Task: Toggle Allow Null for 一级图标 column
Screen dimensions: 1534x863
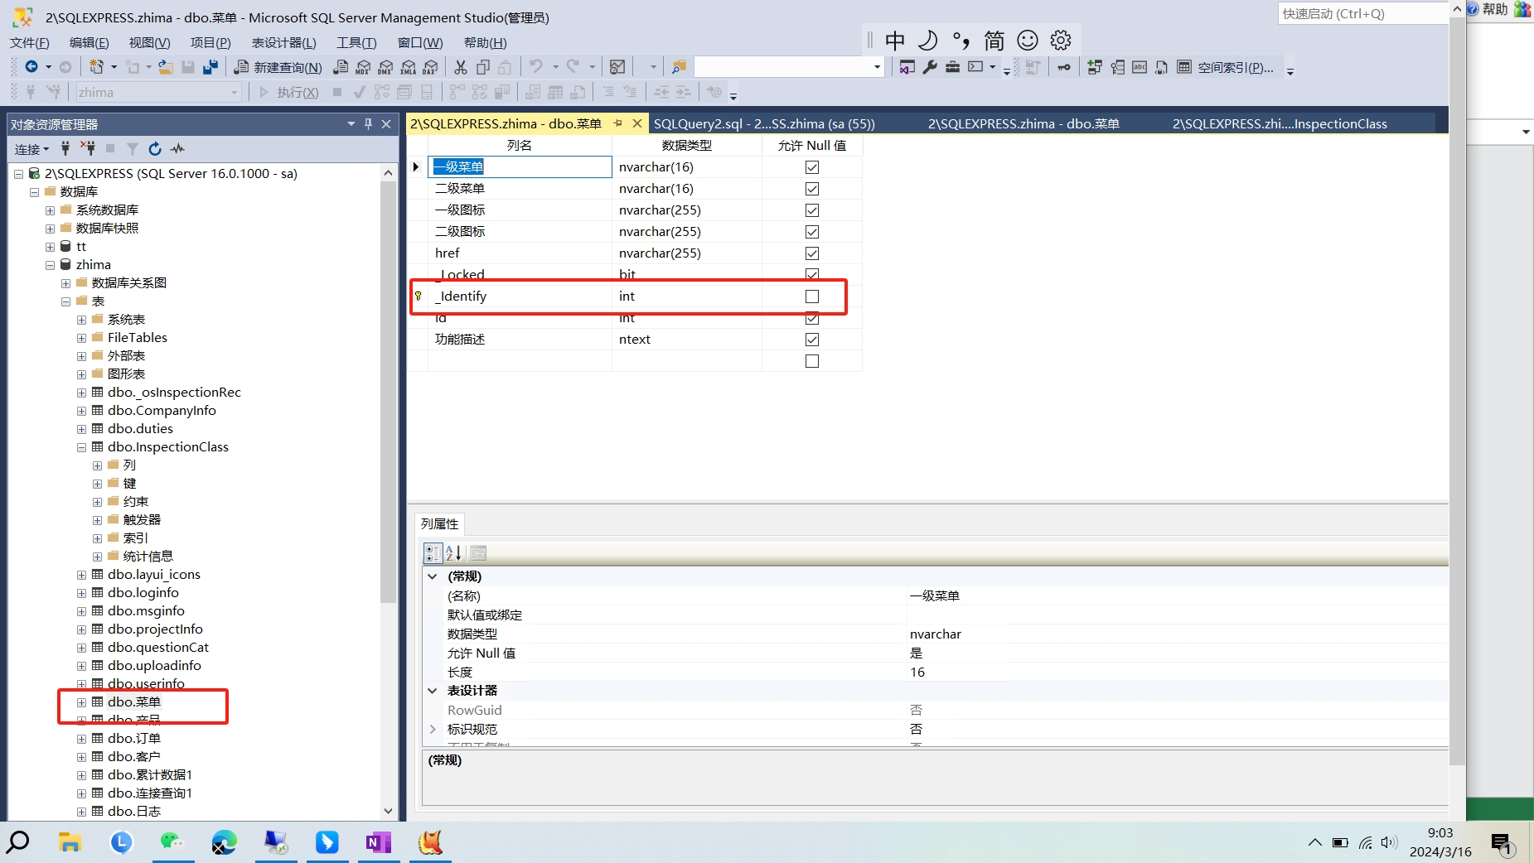Action: (x=812, y=210)
